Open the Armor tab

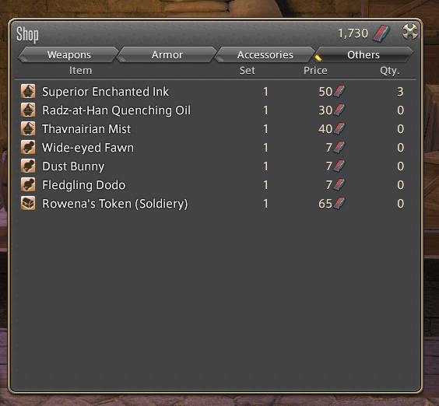pos(167,55)
